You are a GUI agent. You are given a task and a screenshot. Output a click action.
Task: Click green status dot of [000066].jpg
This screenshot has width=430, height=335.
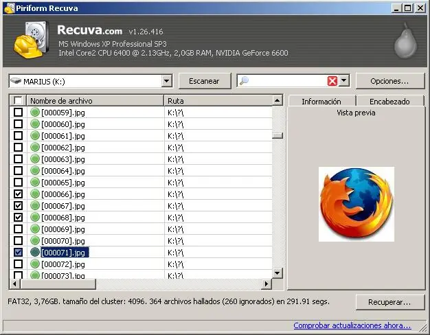35,194
